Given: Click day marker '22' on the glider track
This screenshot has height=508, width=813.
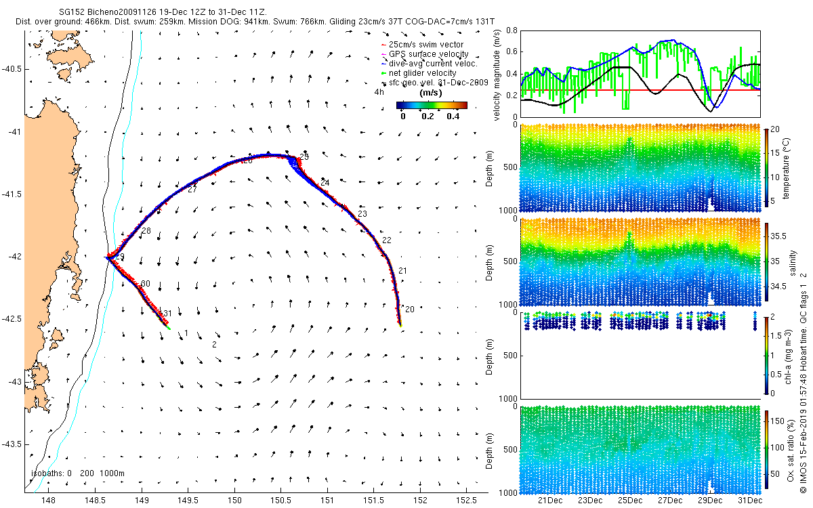Looking at the screenshot, I should [387, 240].
